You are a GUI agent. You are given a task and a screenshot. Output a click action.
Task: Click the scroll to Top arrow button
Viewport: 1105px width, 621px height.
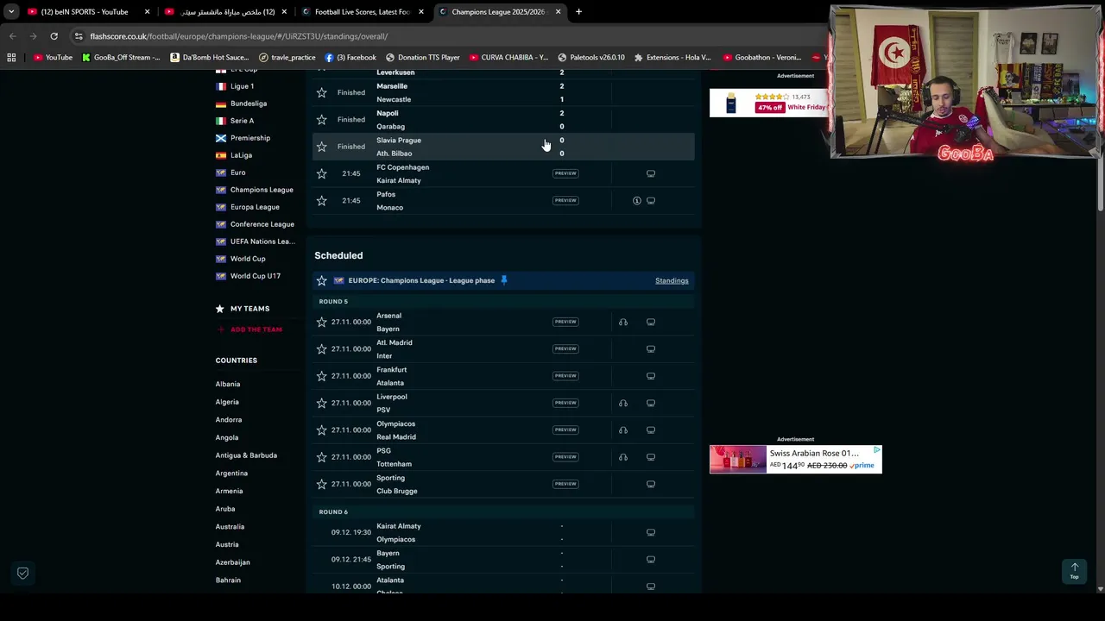(x=1075, y=571)
